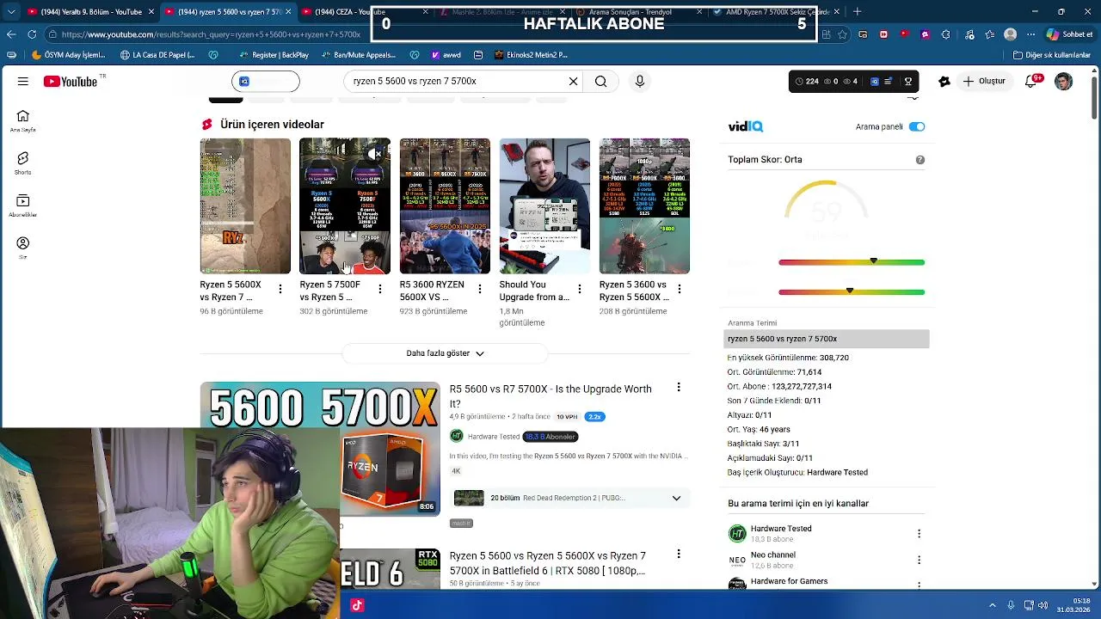The height and width of the screenshot is (619, 1101).
Task: Click the first score slider marker
Action: point(873,260)
